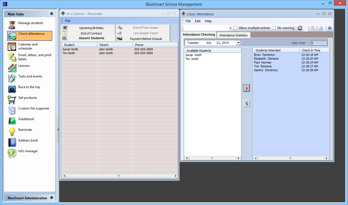Click the Check In Time column header
Viewport: 348px width, 205px height.
[x=314, y=50]
